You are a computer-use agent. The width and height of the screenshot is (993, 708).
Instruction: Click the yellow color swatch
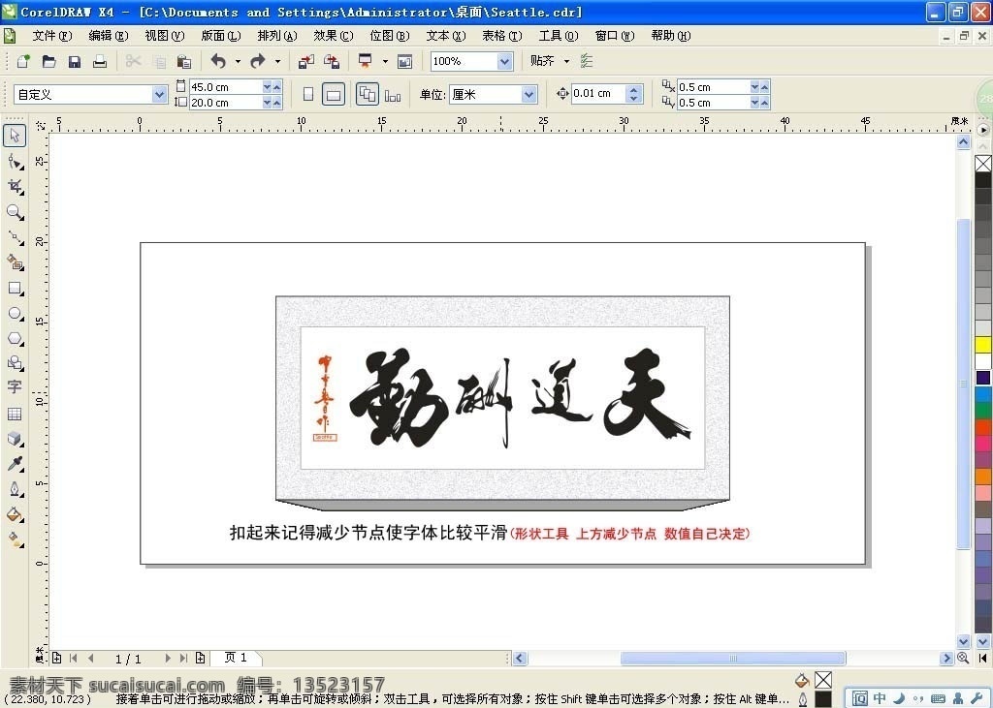(x=983, y=345)
